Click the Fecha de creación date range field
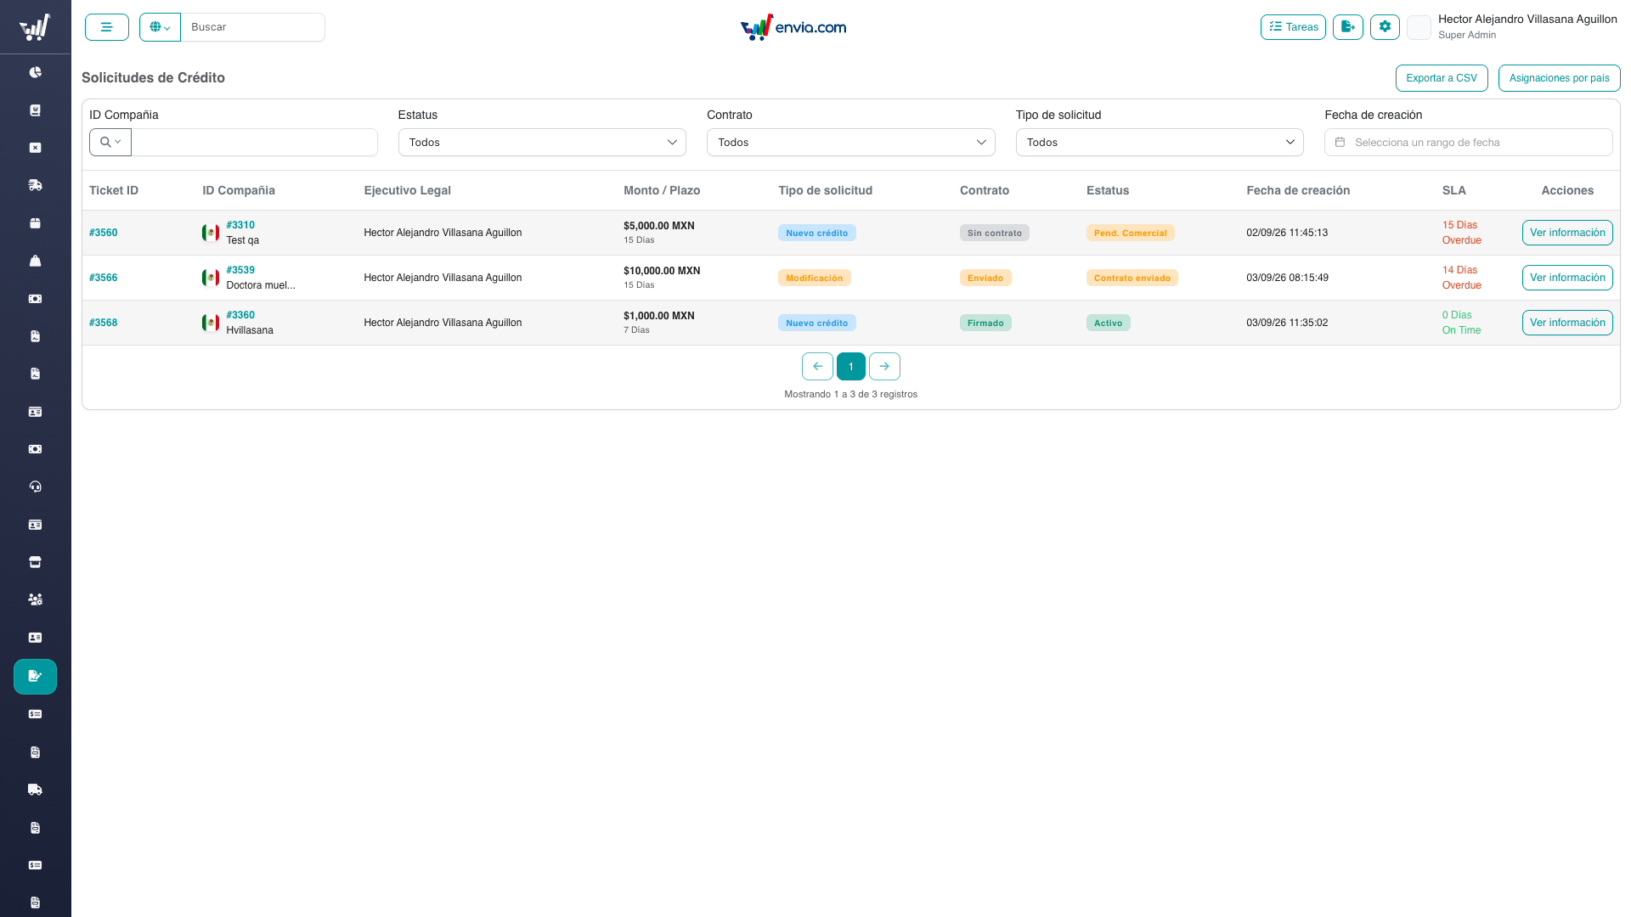Image resolution: width=1631 pixels, height=917 pixels. [x=1468, y=143]
